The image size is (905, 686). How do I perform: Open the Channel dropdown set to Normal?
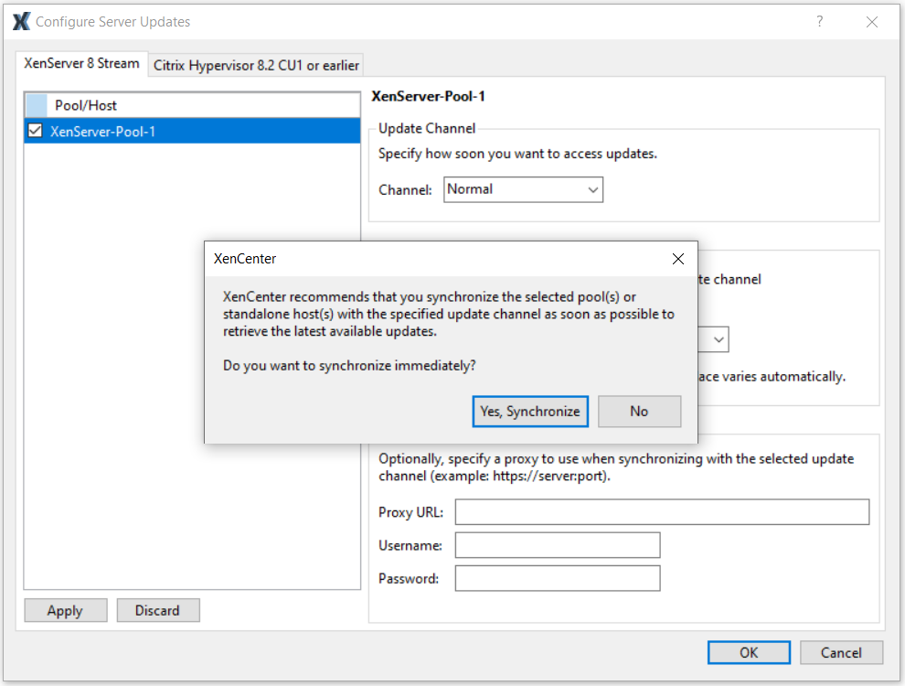tap(523, 189)
